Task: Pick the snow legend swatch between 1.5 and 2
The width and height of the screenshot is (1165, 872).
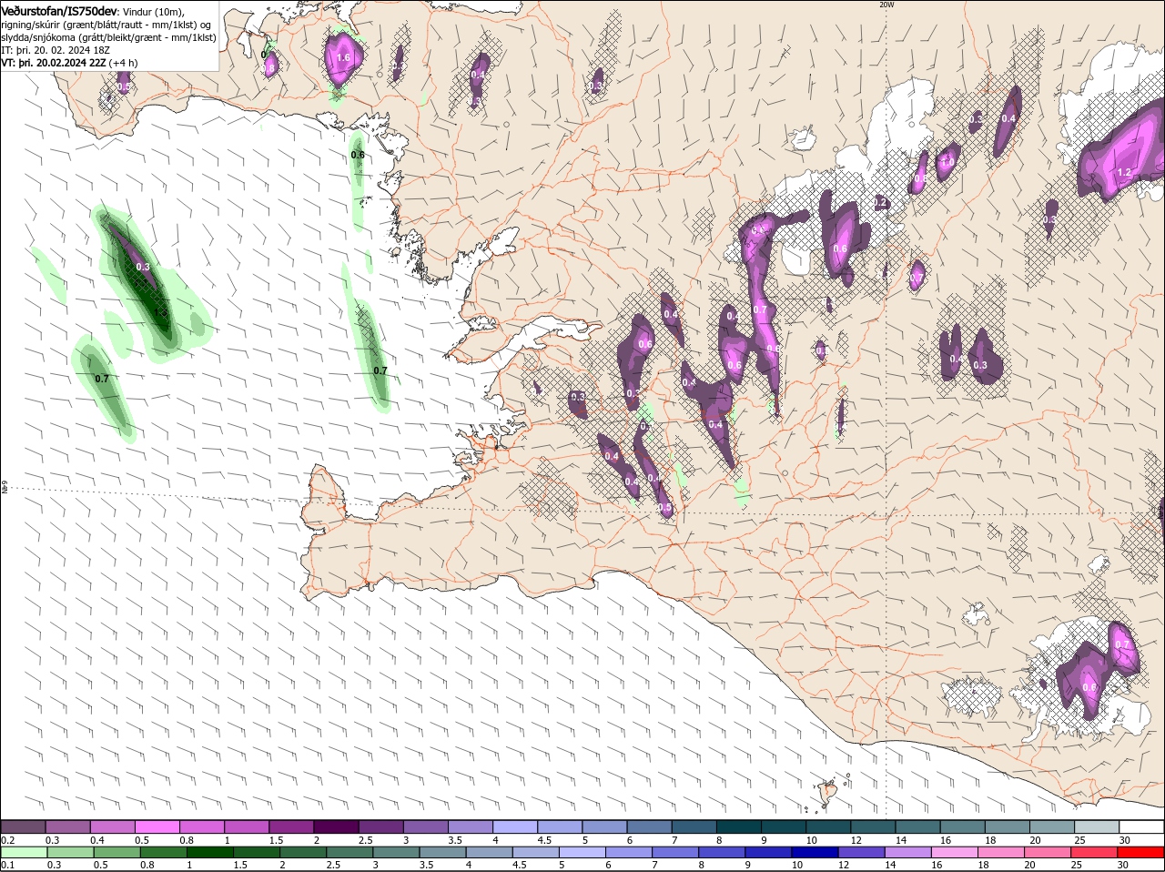Action: point(291,827)
